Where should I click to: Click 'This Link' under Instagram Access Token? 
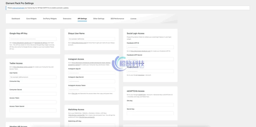point(74,94)
